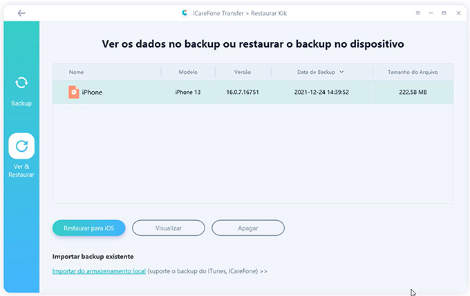
Task: Click the Restaurar para iOS button
Action: [88, 228]
